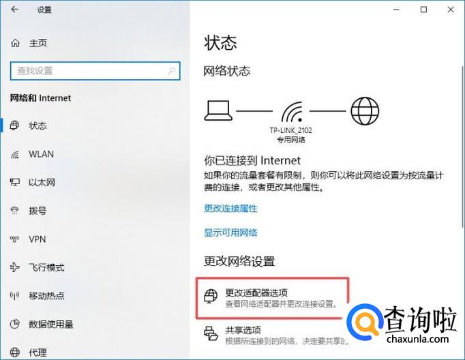Focus the 查找设置 search field

pyautogui.click(x=95, y=71)
